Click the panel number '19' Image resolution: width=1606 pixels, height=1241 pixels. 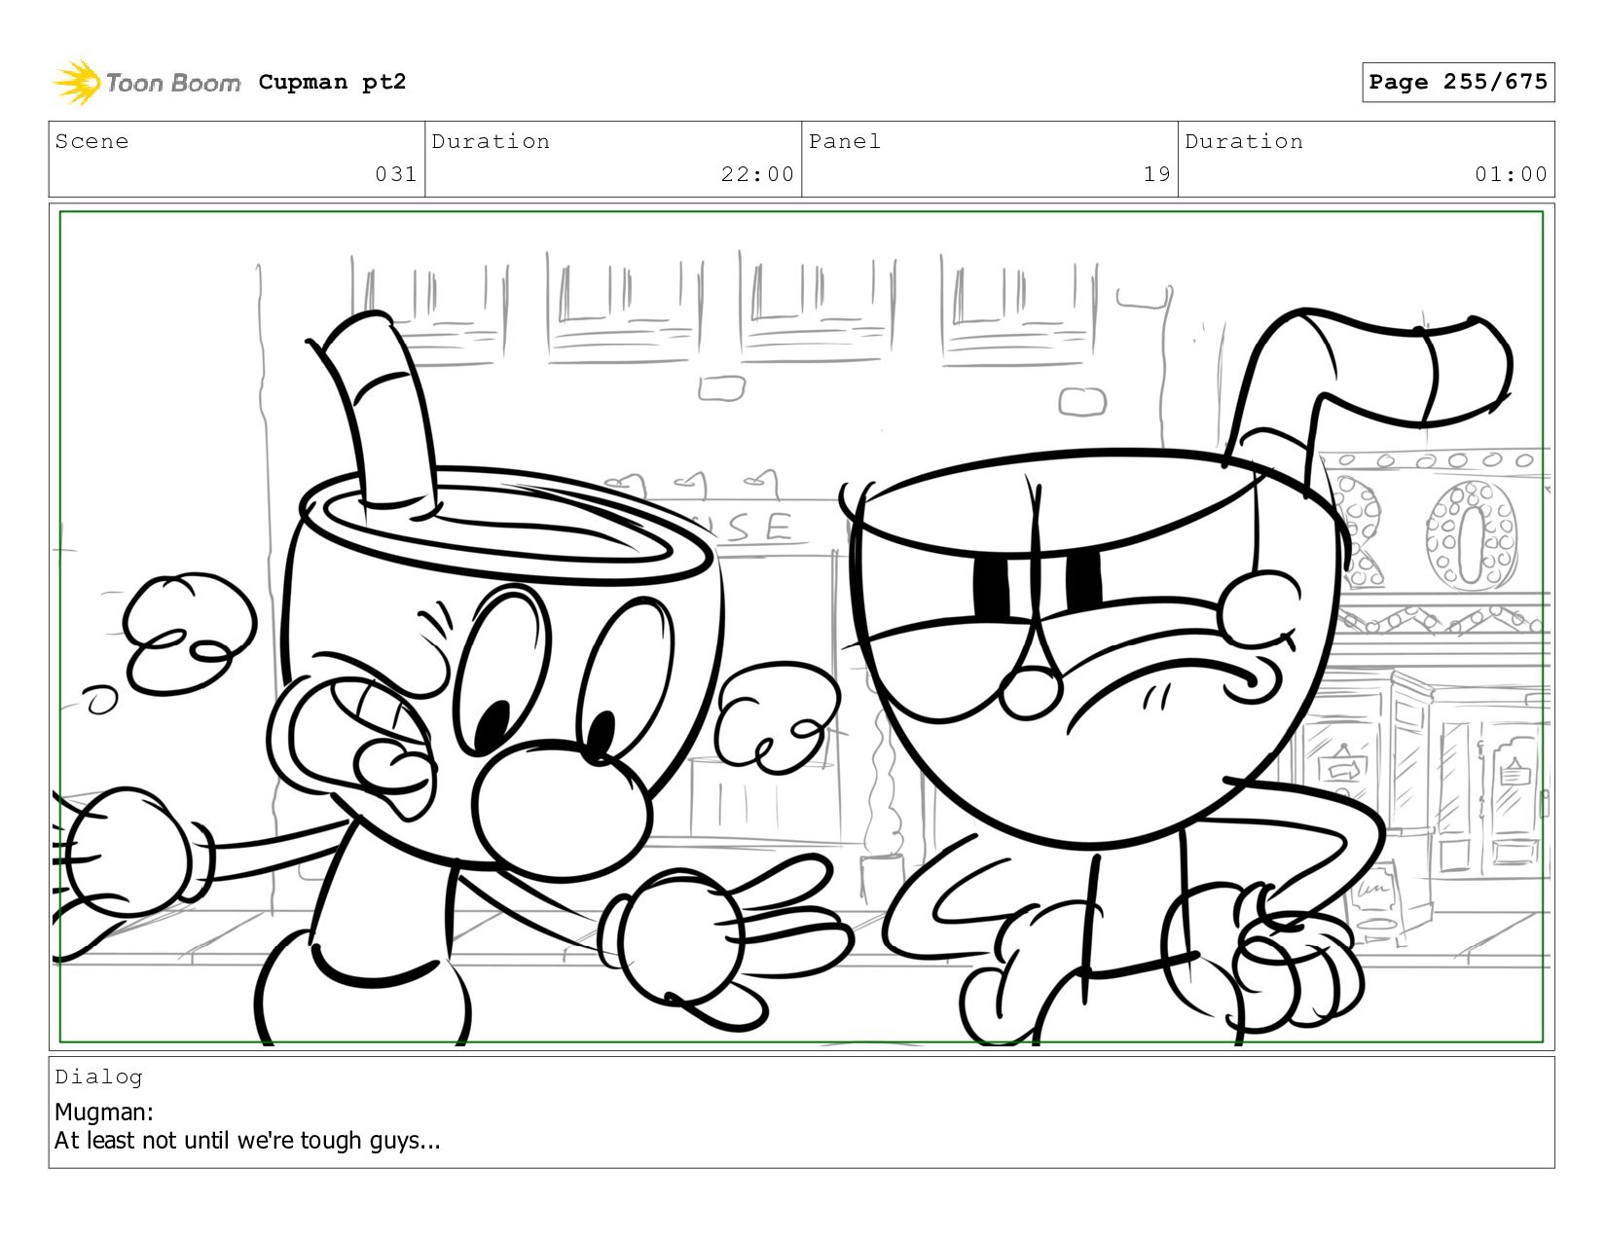[1156, 174]
